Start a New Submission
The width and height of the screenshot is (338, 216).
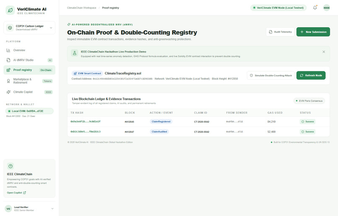313,32
